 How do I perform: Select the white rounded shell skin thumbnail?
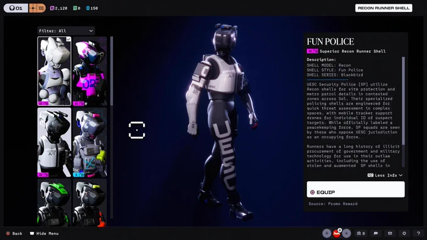click(x=54, y=71)
